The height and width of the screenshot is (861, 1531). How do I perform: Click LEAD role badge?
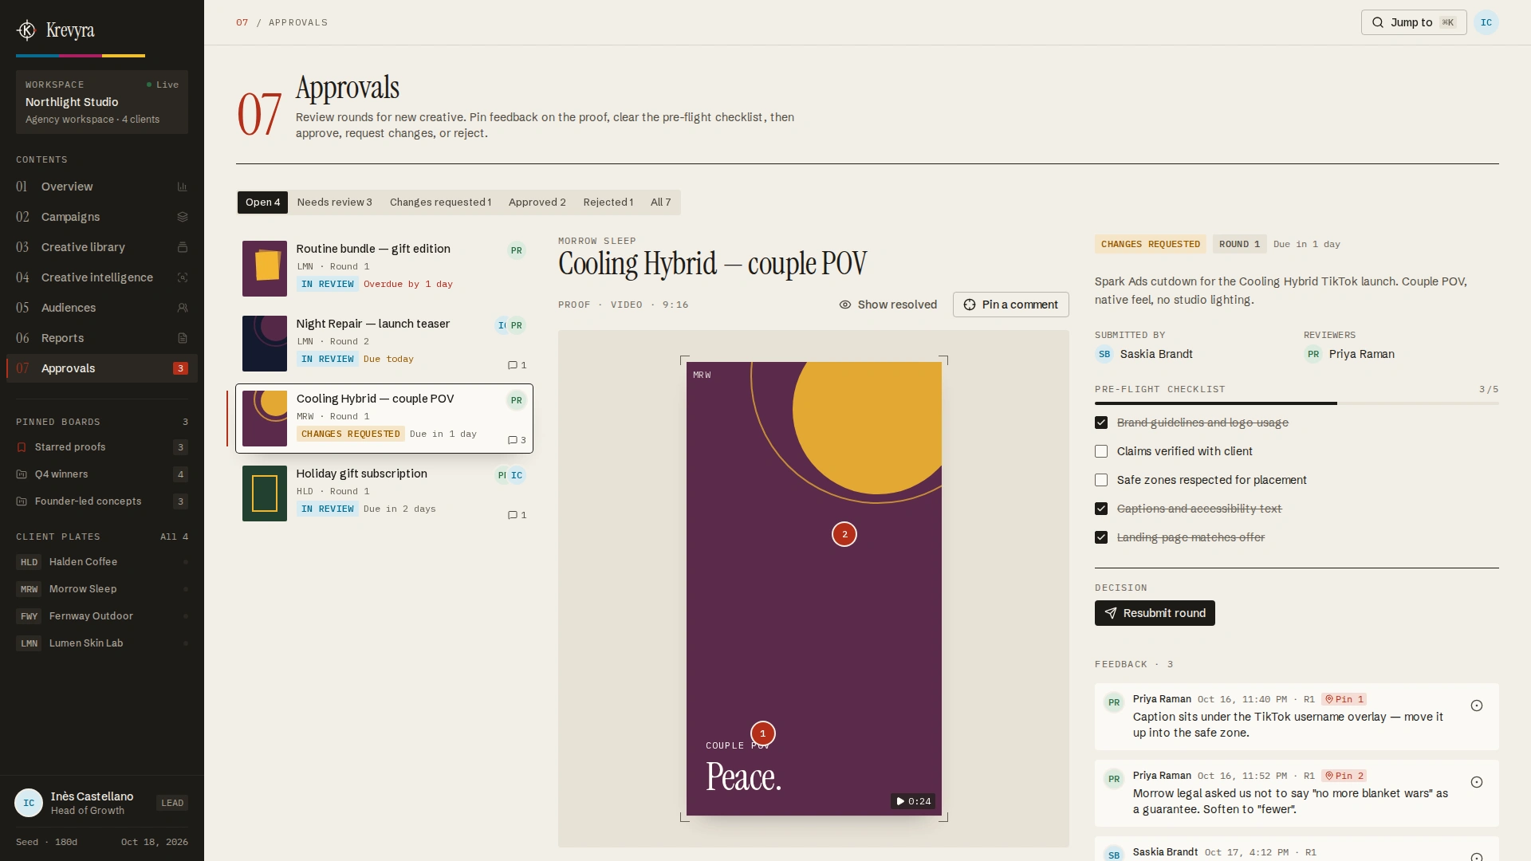pos(172,803)
